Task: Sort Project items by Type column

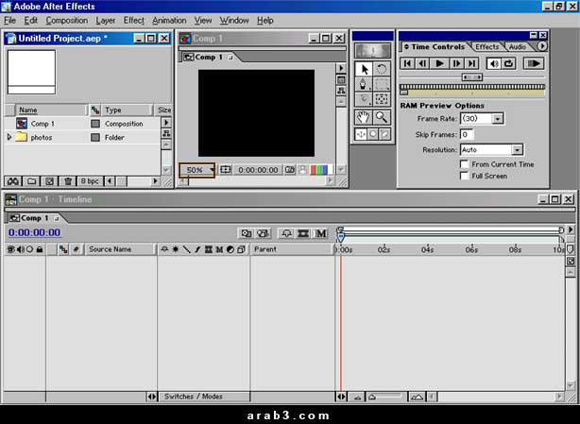Action: coord(127,110)
